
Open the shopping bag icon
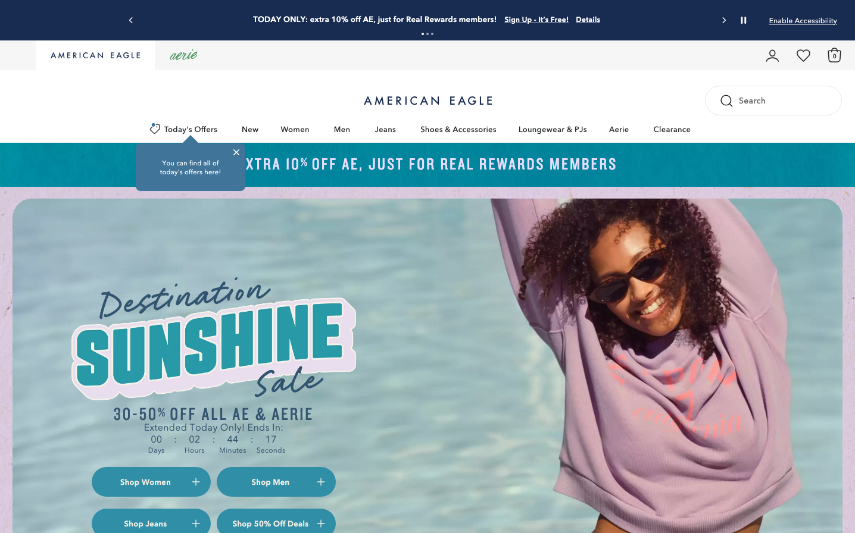point(834,55)
